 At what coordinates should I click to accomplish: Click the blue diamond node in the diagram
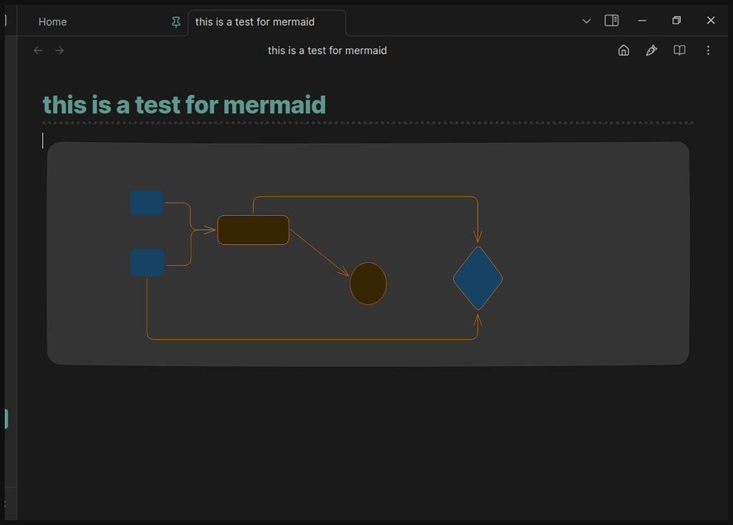(x=477, y=278)
